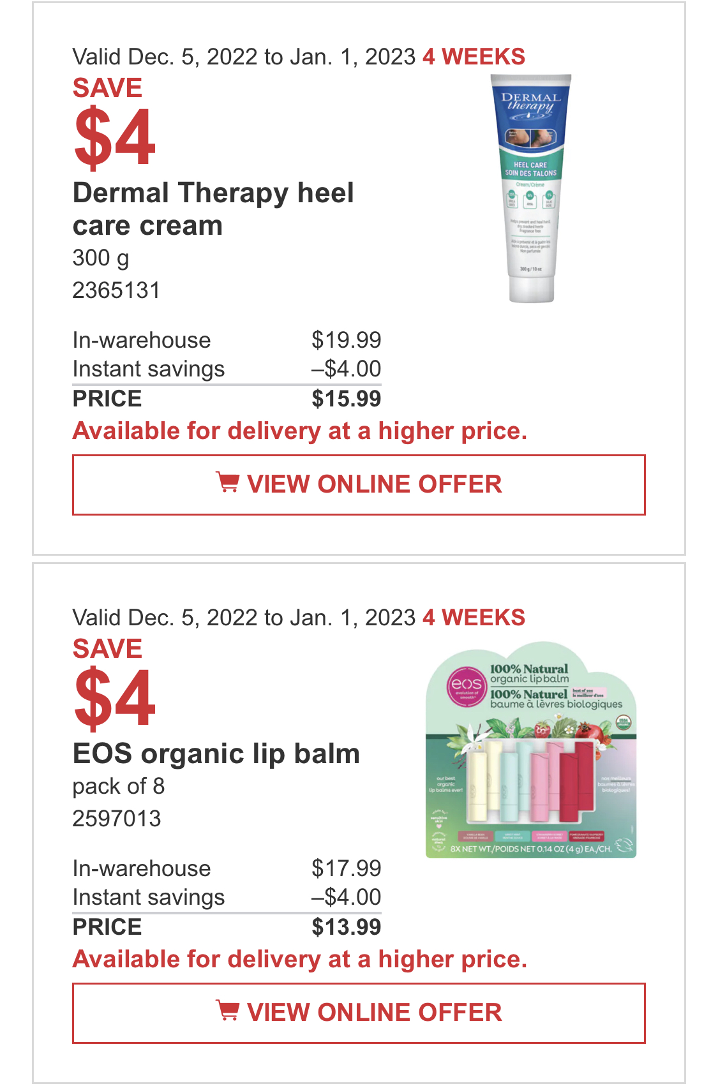Click the $17.99 in-warehouse price

point(347,868)
